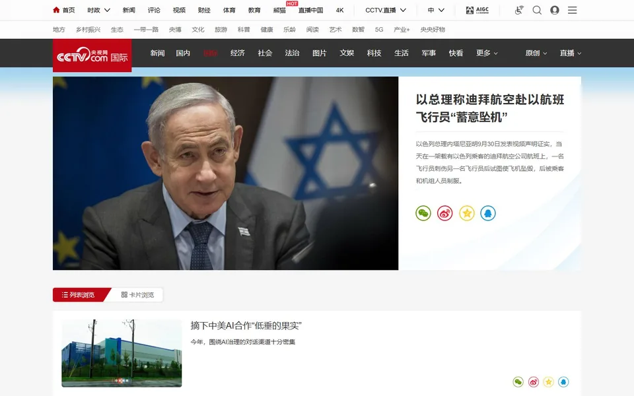634x396 pixels.
Task: Open 健康 in secondary nav
Action: click(266, 30)
